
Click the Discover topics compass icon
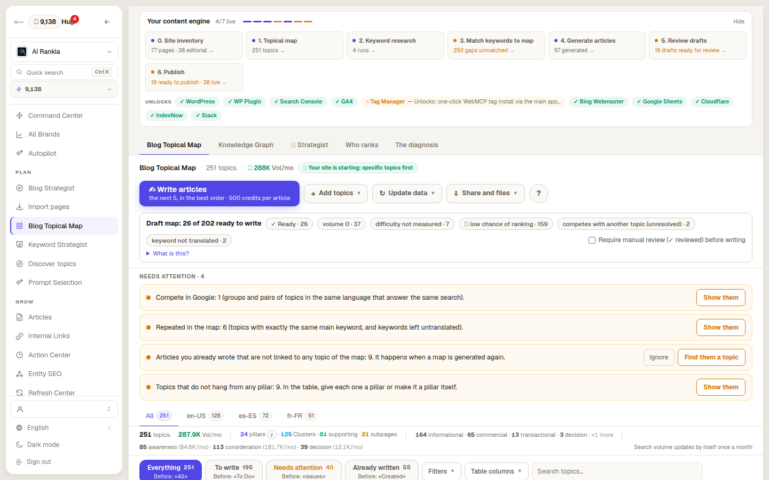[x=19, y=264]
